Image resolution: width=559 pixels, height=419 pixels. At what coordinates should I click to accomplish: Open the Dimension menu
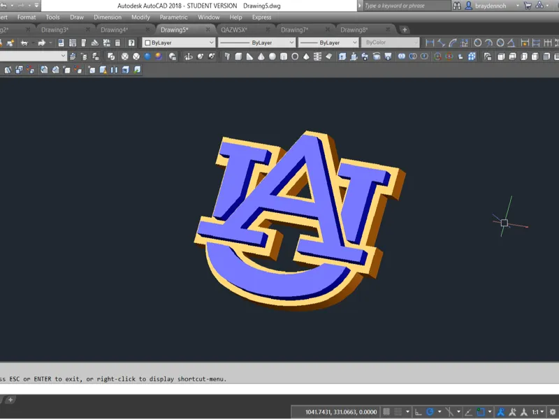[x=108, y=17]
